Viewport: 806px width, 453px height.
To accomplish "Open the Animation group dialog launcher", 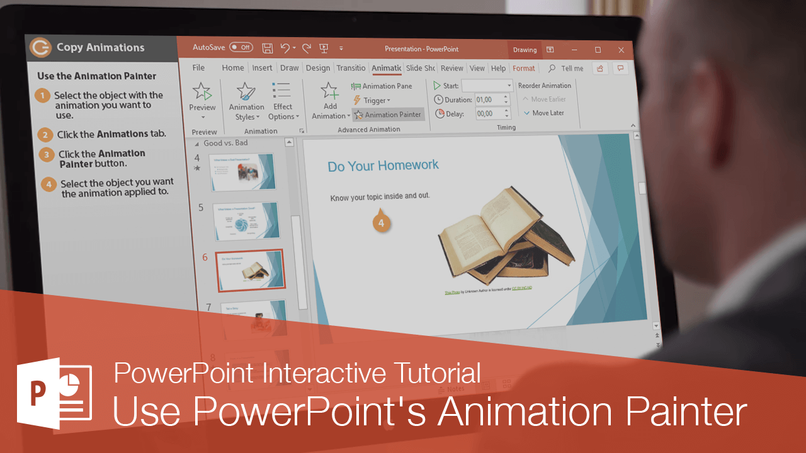I will (x=302, y=130).
